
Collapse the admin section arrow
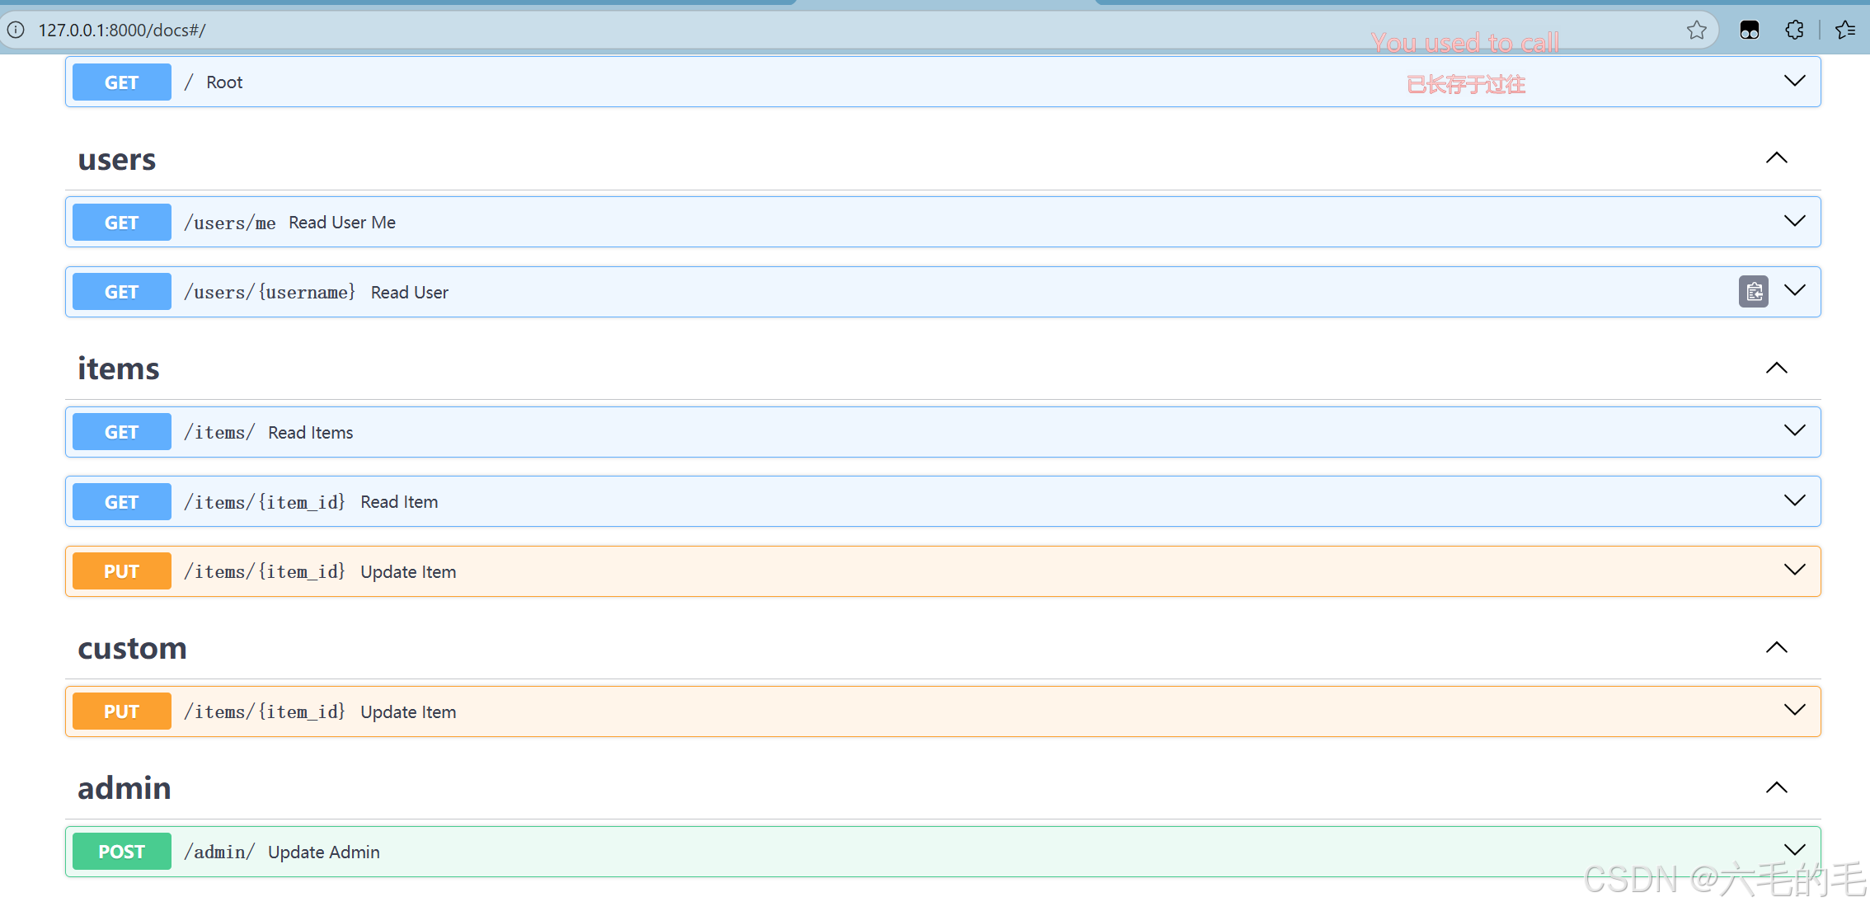pyautogui.click(x=1777, y=787)
